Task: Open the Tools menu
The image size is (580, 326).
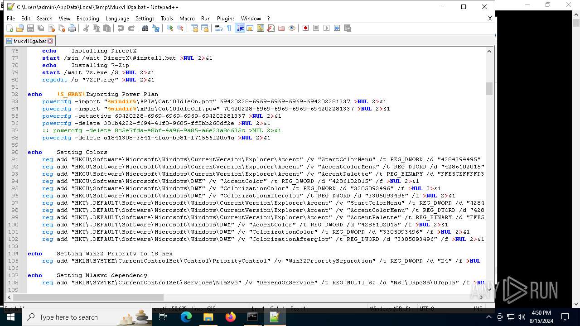Action: 167,19
